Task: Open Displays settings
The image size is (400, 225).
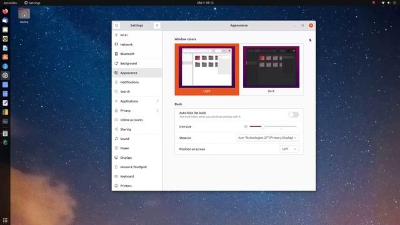Action: pyautogui.click(x=137, y=157)
